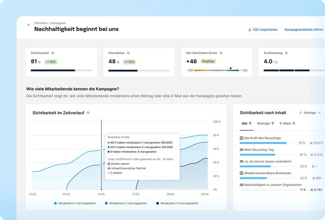Click Statistiken in the breadcrumb
This screenshot has height=220, width=325.
[41, 23]
